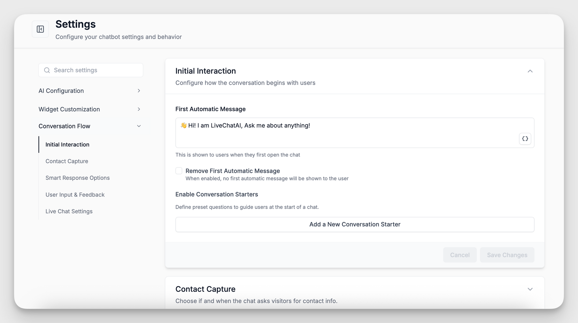The image size is (578, 323).
Task: Add a New Conversation Starter
Action: tap(355, 224)
